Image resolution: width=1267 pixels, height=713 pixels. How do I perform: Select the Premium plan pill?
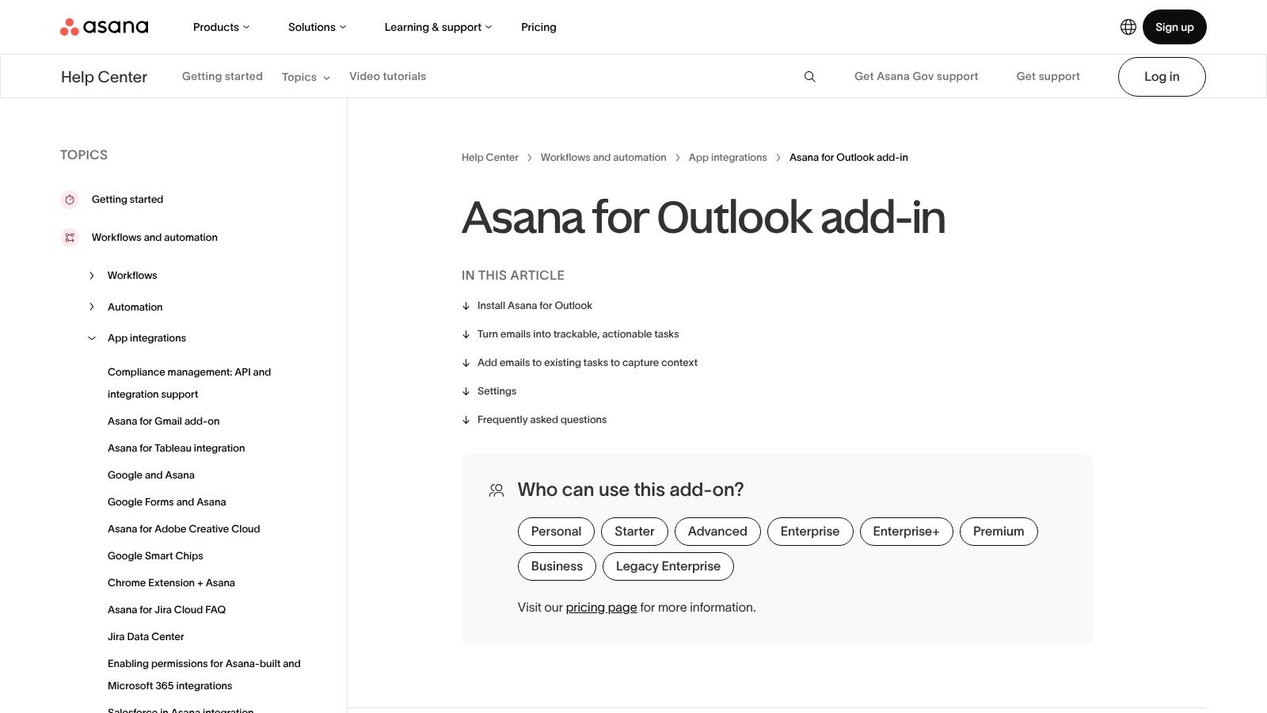tap(999, 532)
